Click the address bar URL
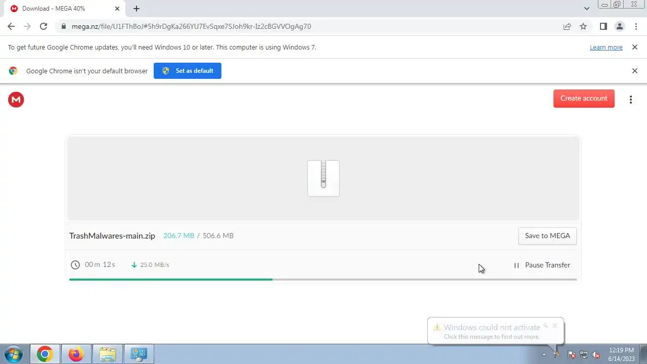The width and height of the screenshot is (647, 364). coord(191,26)
